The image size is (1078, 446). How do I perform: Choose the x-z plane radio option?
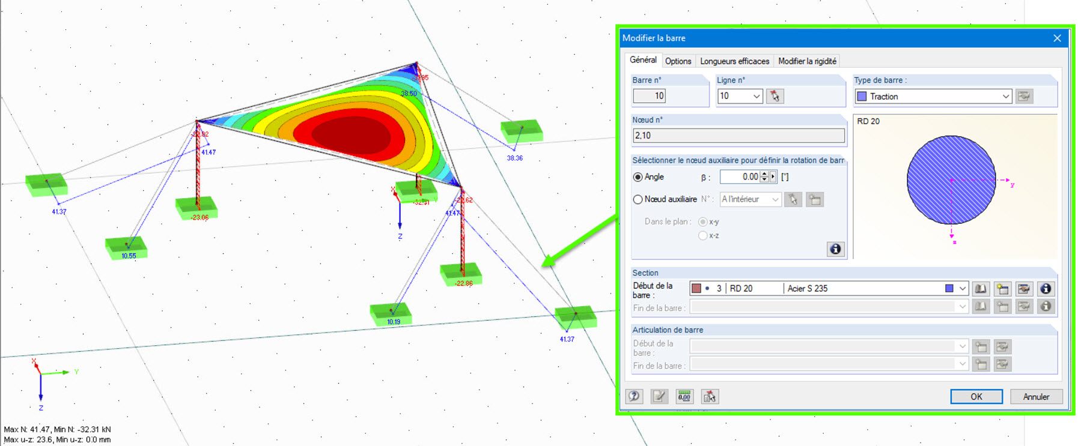pyautogui.click(x=702, y=236)
